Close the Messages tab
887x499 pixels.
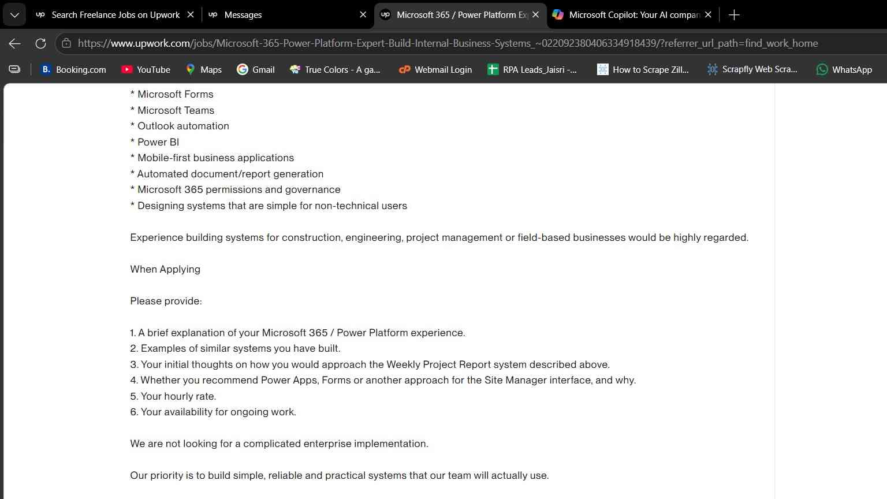pyautogui.click(x=363, y=15)
